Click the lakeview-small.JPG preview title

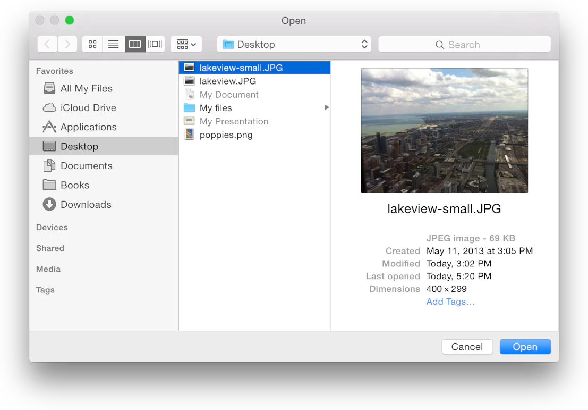444,209
